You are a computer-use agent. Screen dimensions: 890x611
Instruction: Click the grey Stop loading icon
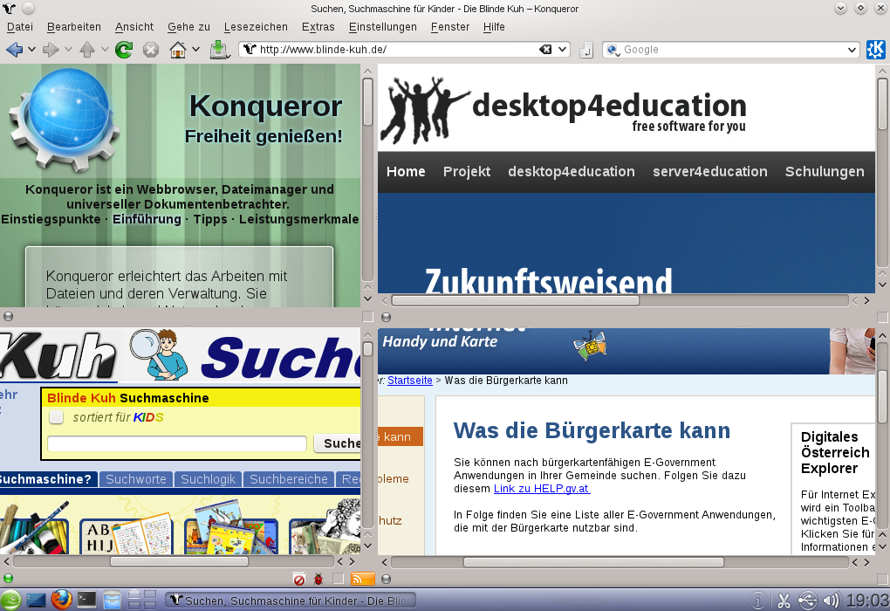coord(150,50)
